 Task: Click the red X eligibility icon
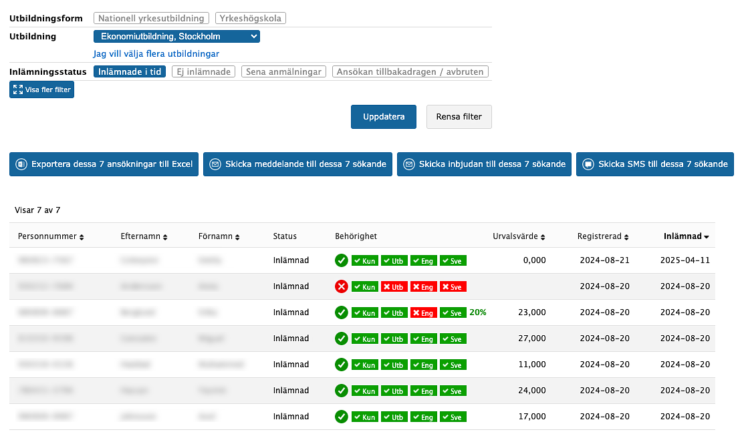click(x=342, y=286)
